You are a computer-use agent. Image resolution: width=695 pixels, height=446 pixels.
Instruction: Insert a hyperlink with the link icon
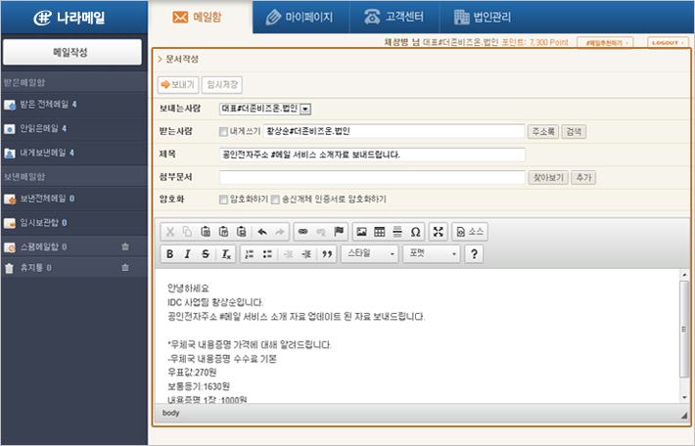(303, 232)
